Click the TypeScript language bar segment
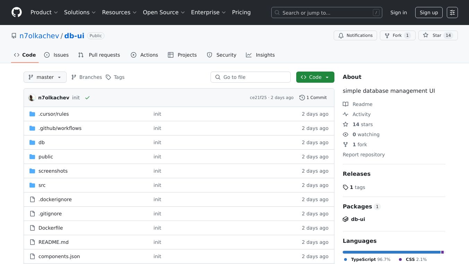Image resolution: width=469 pixels, height=264 pixels. tap(391, 252)
